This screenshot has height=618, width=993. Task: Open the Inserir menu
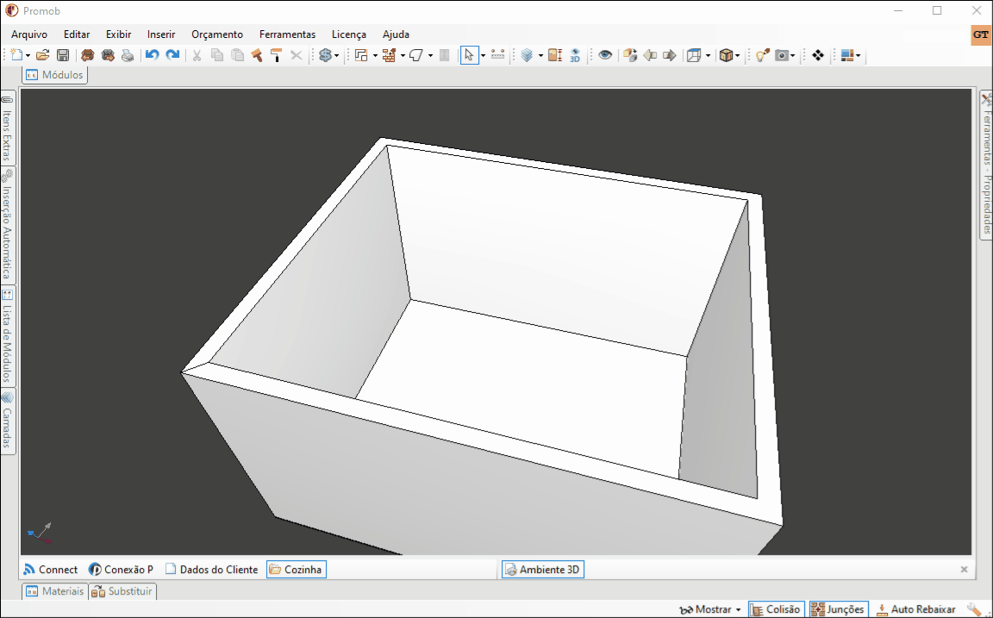click(161, 34)
